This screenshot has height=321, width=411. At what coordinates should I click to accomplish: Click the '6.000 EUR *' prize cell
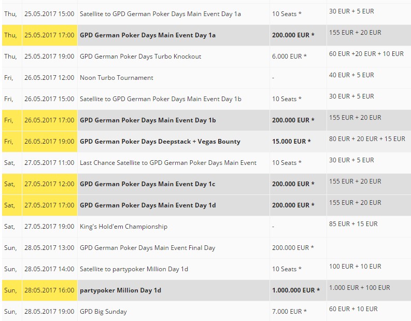click(x=289, y=57)
